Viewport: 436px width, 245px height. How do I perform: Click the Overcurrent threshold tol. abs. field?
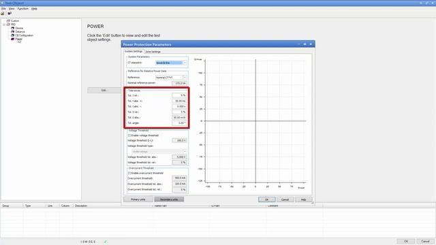click(x=179, y=184)
